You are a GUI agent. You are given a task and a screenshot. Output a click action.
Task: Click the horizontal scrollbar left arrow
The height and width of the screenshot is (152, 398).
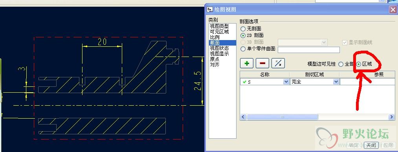tap(243, 117)
